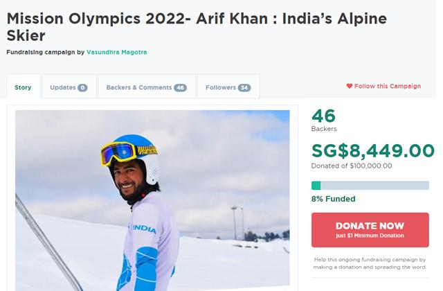The height and width of the screenshot is (291, 443).
Task: Click the Donated of $100,000.00 goal text
Action: 352,166
